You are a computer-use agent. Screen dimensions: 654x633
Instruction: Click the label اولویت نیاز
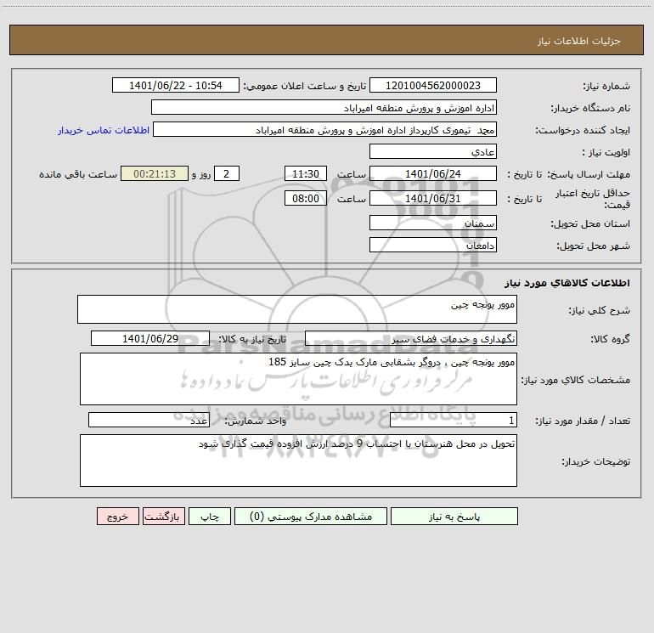point(606,152)
